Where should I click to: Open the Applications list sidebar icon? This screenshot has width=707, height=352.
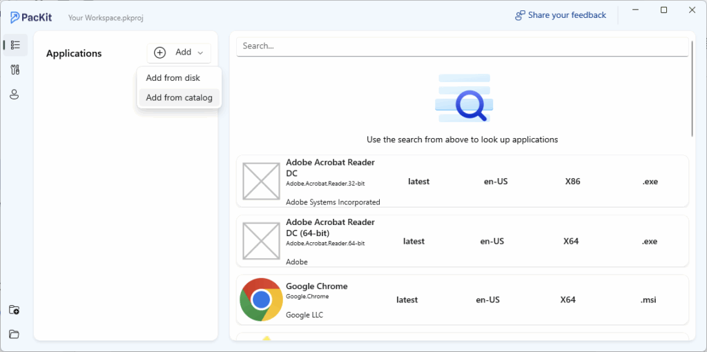pos(14,45)
